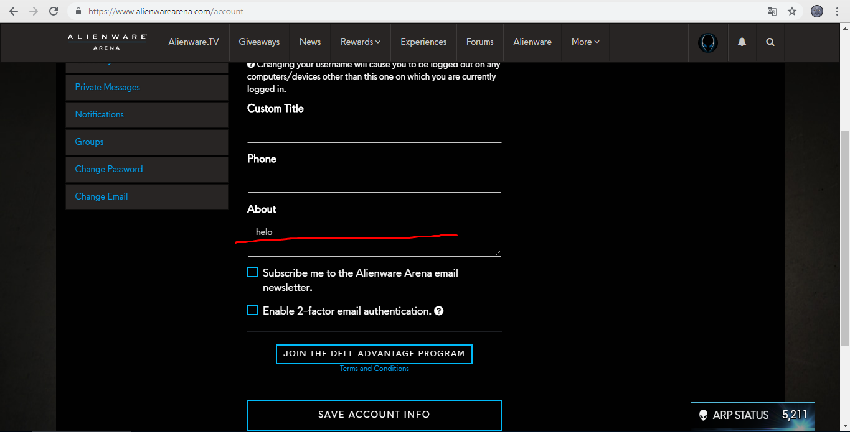Open Alienware.TV nav item
850x432 pixels.
point(194,42)
